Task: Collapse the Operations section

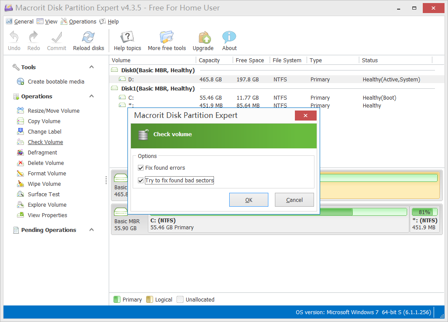Action: 91,96
